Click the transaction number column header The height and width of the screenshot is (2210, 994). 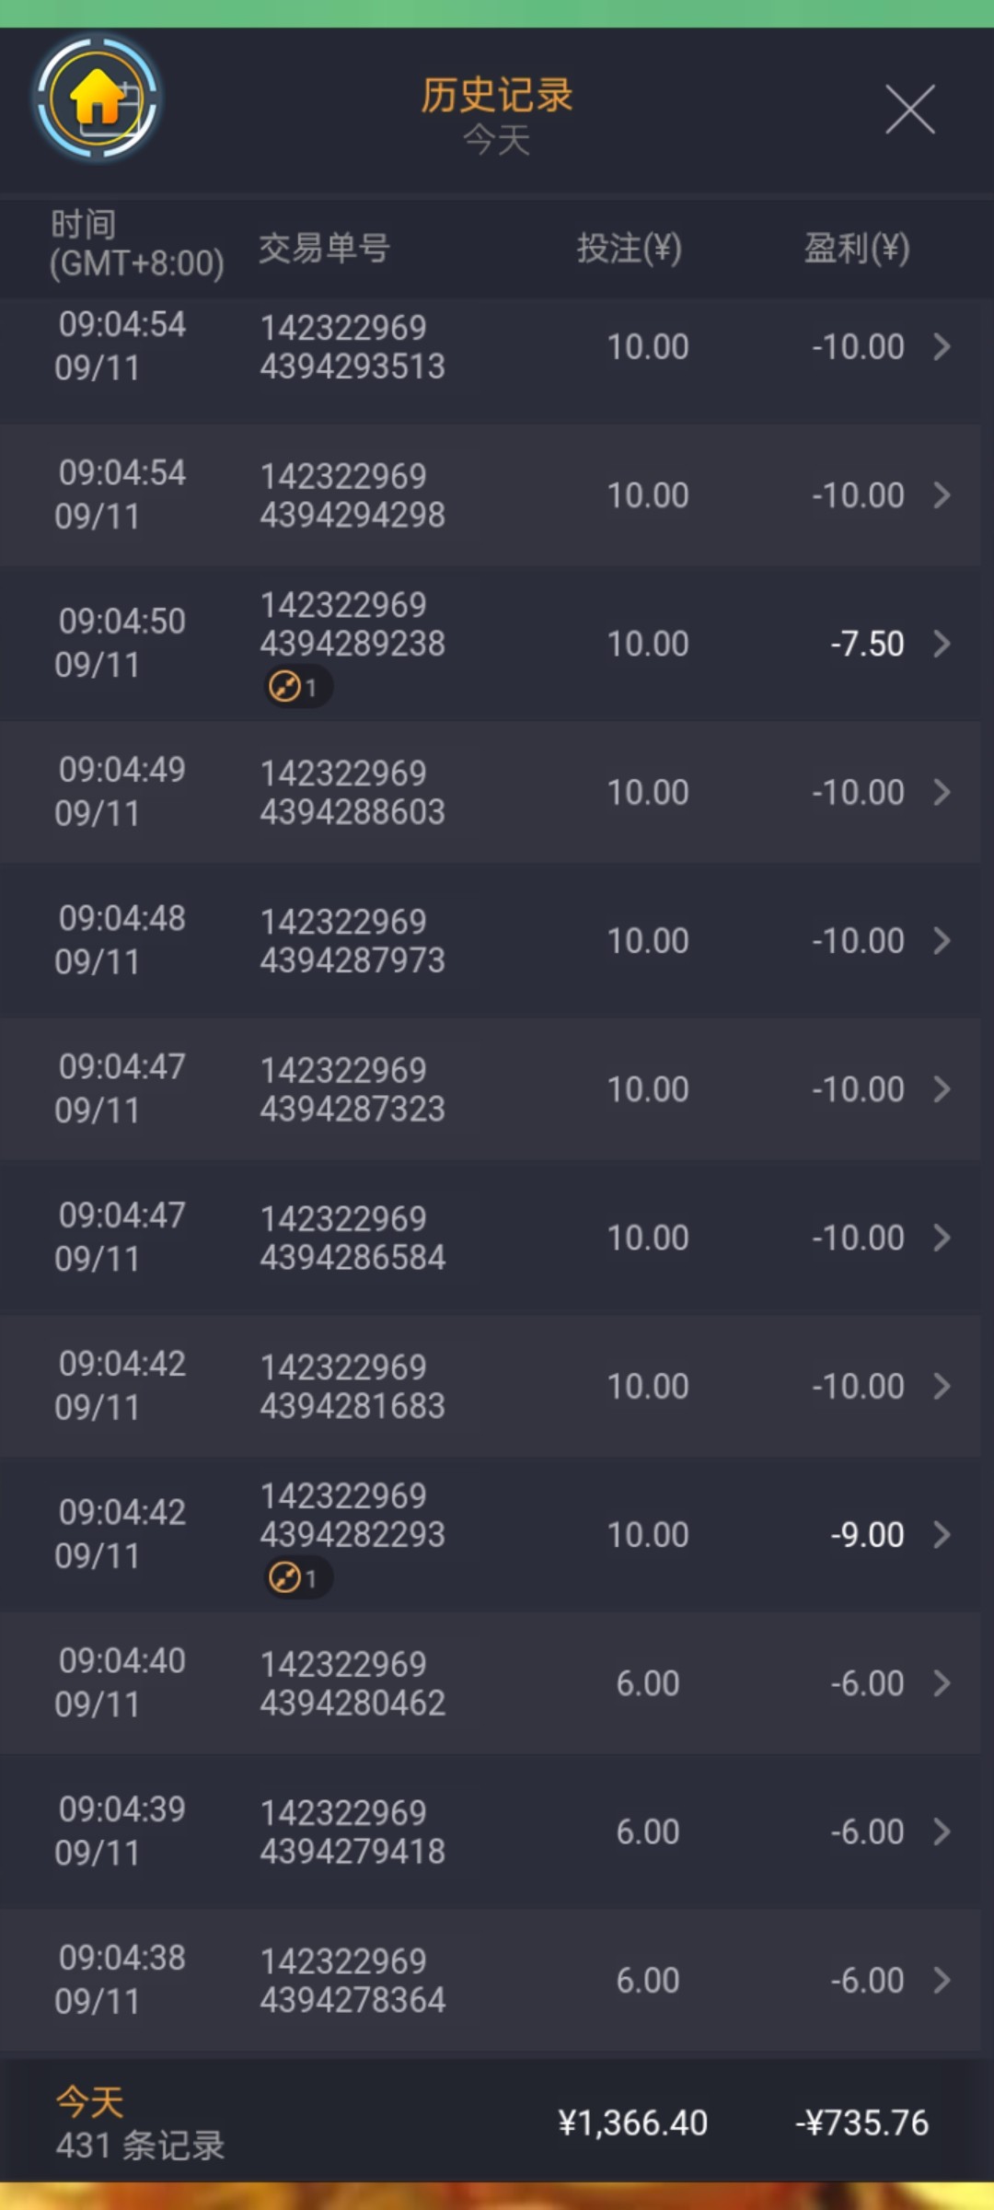click(324, 248)
